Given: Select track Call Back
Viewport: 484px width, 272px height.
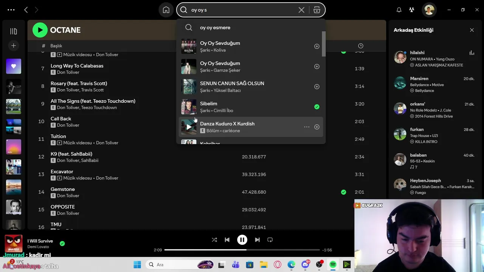Looking at the screenshot, I should pos(61,119).
